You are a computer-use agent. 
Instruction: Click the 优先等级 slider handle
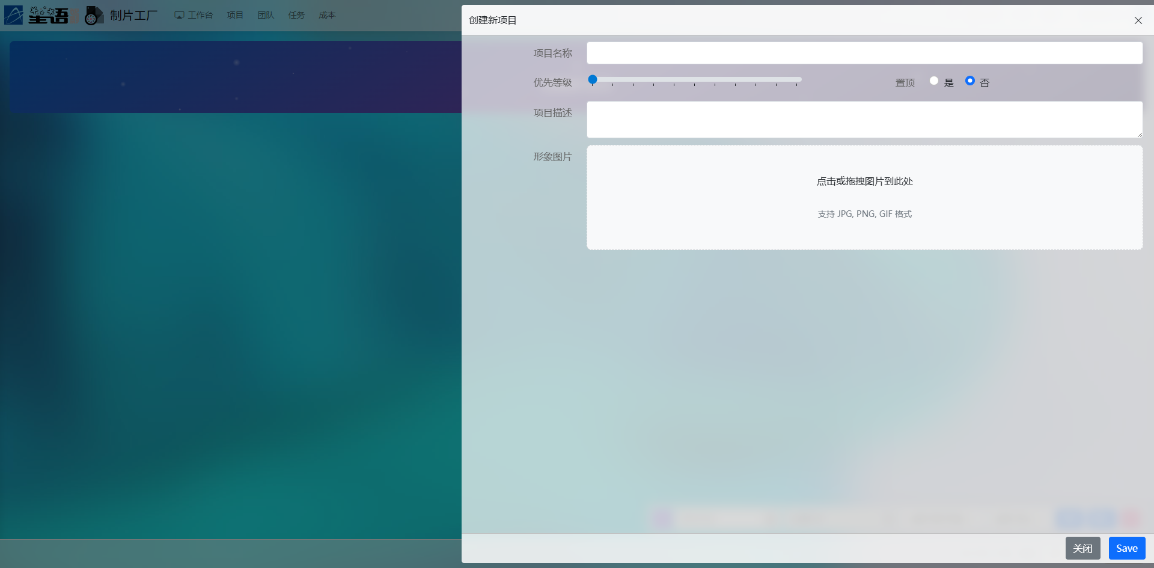coord(593,79)
